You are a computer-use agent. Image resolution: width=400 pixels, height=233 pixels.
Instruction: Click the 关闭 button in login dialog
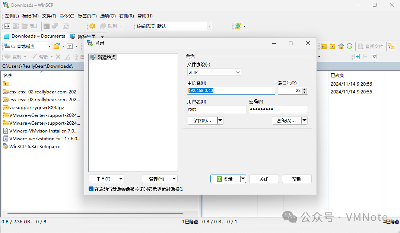click(264, 179)
